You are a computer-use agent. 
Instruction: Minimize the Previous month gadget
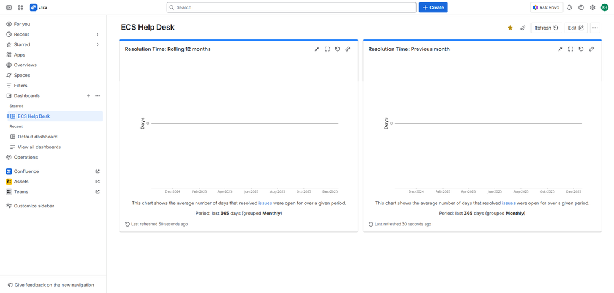tap(560, 49)
